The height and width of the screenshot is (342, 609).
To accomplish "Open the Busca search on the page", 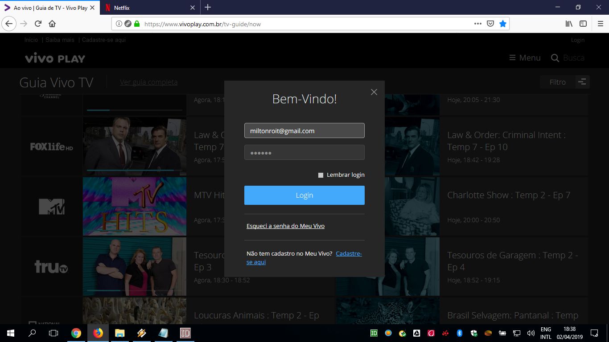I will coord(568,58).
